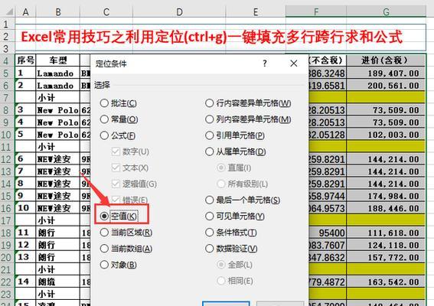Select column G header
This screenshot has height=306, width=434.
coord(386,11)
